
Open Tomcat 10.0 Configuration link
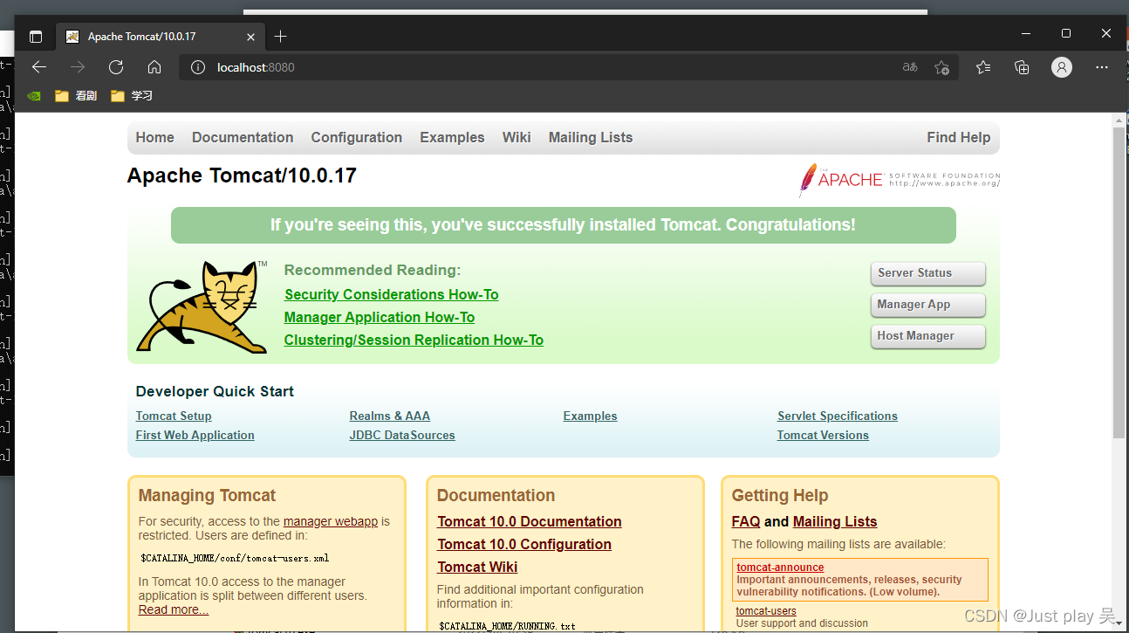[524, 545]
